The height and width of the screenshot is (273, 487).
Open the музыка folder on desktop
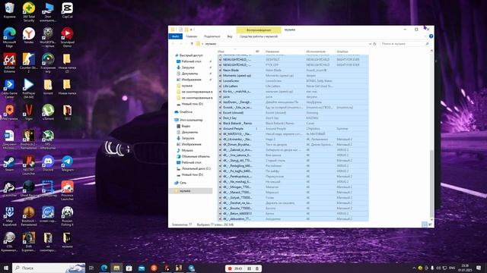point(68,240)
